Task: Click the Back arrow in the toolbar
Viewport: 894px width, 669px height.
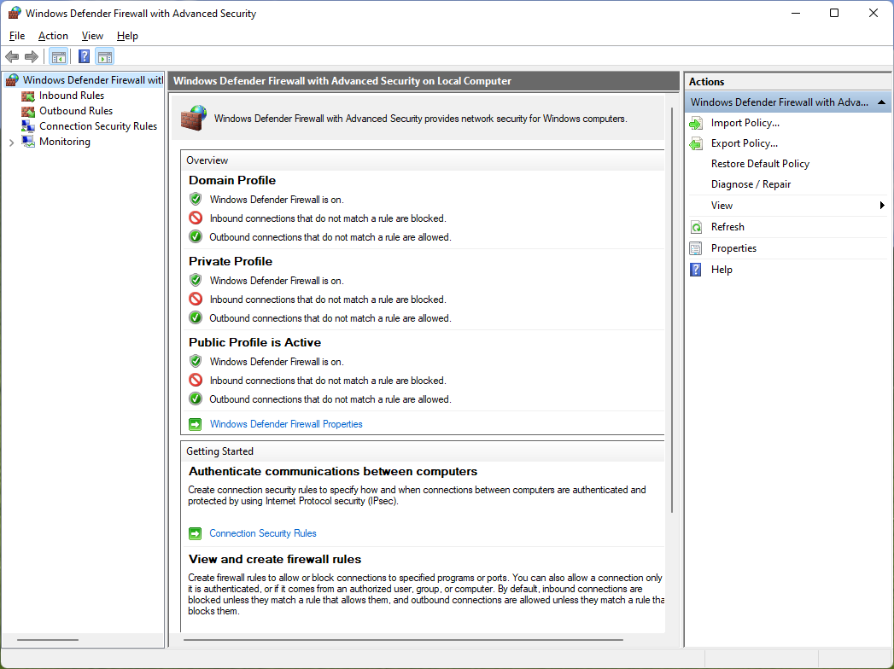Action: (x=12, y=56)
